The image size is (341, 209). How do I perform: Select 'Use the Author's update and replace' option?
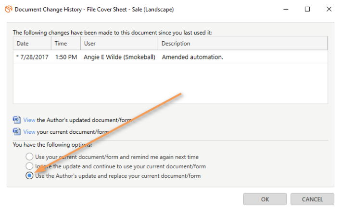click(x=29, y=175)
